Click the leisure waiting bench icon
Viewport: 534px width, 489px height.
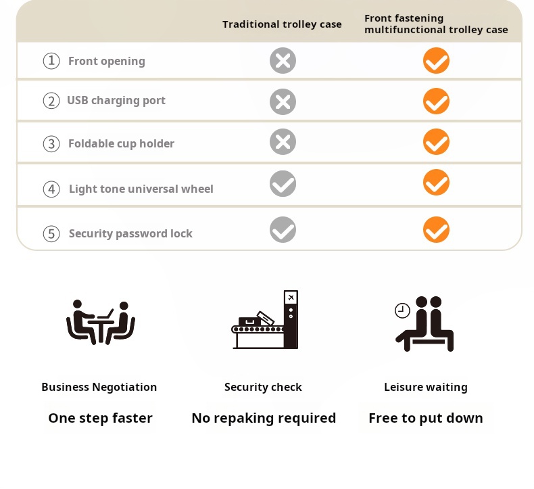pos(424,323)
